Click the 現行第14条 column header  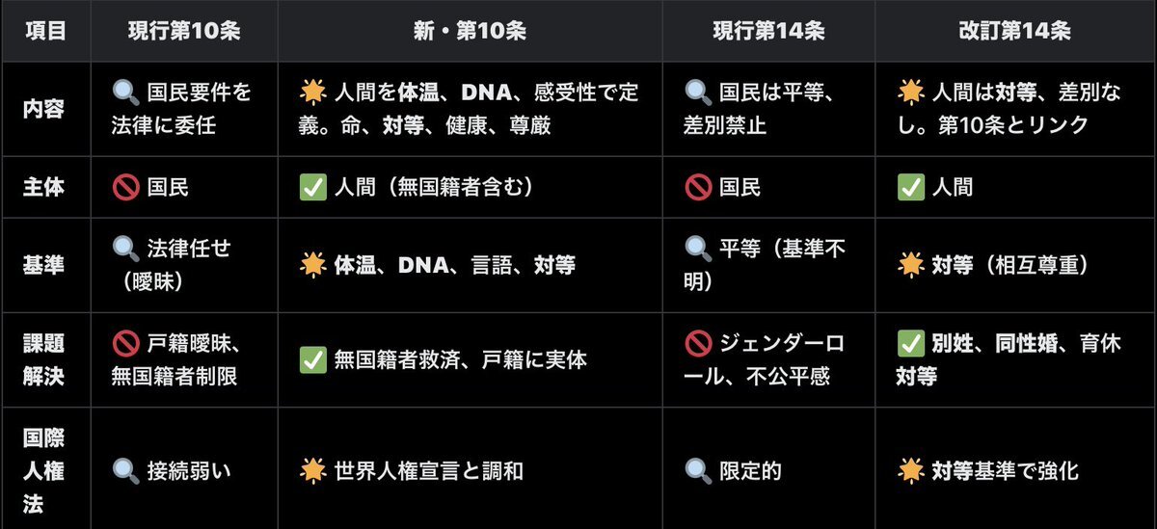(x=768, y=31)
